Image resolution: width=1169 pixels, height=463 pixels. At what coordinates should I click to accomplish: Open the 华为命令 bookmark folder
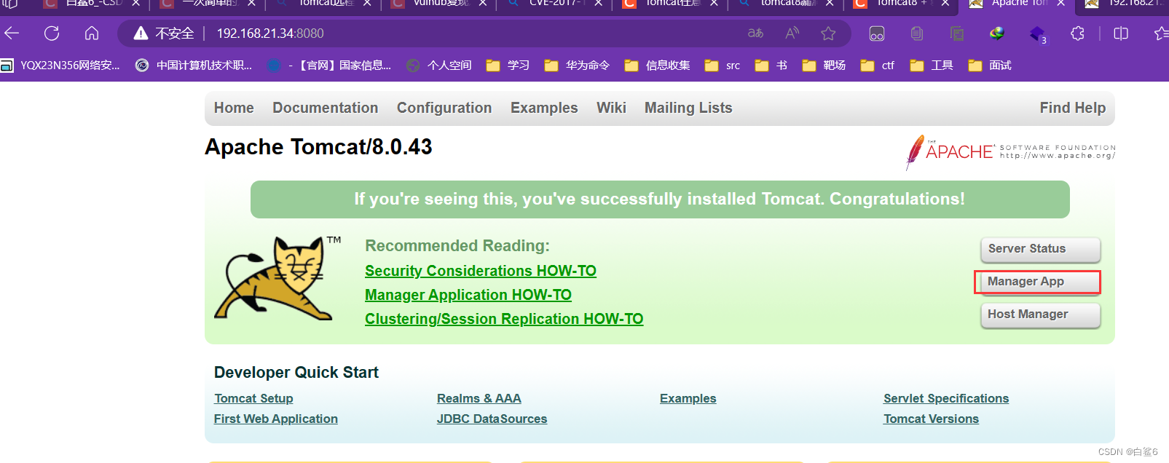[577, 66]
